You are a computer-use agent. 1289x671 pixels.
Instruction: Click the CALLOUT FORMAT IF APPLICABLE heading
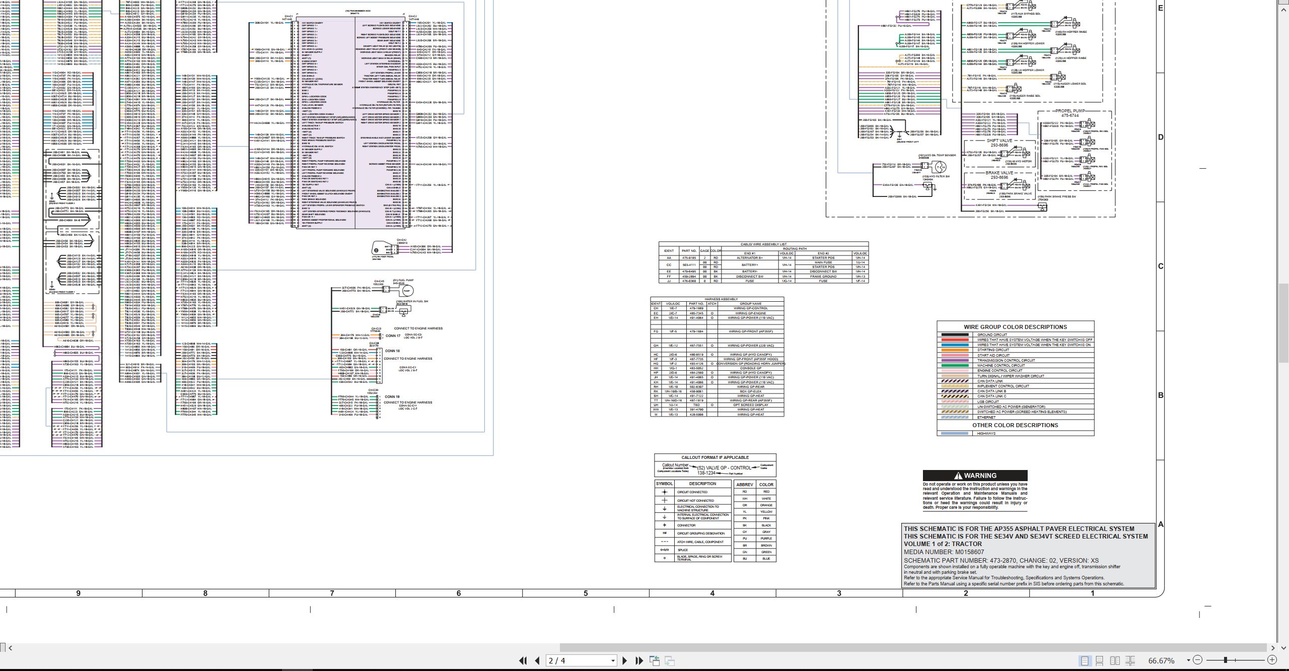pos(715,457)
